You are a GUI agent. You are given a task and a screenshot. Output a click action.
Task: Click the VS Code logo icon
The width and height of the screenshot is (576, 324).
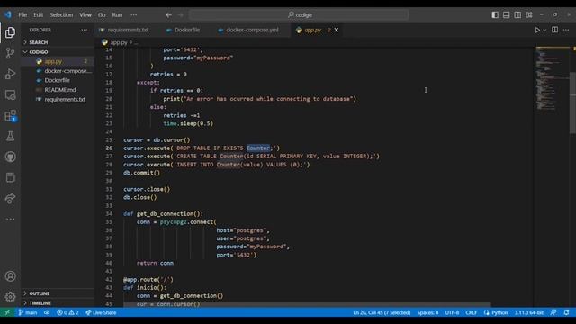pos(8,14)
